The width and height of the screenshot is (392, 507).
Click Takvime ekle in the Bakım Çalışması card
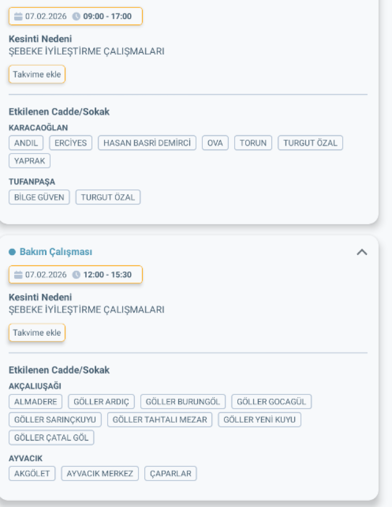click(x=37, y=333)
